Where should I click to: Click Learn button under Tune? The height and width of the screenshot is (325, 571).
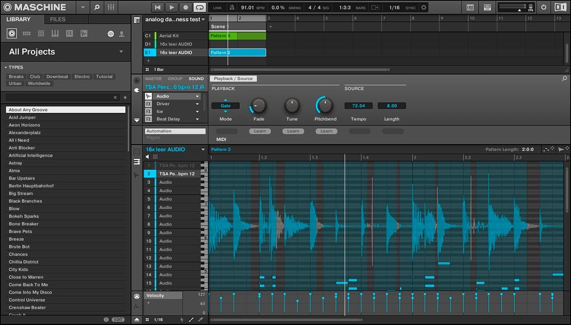point(293,131)
